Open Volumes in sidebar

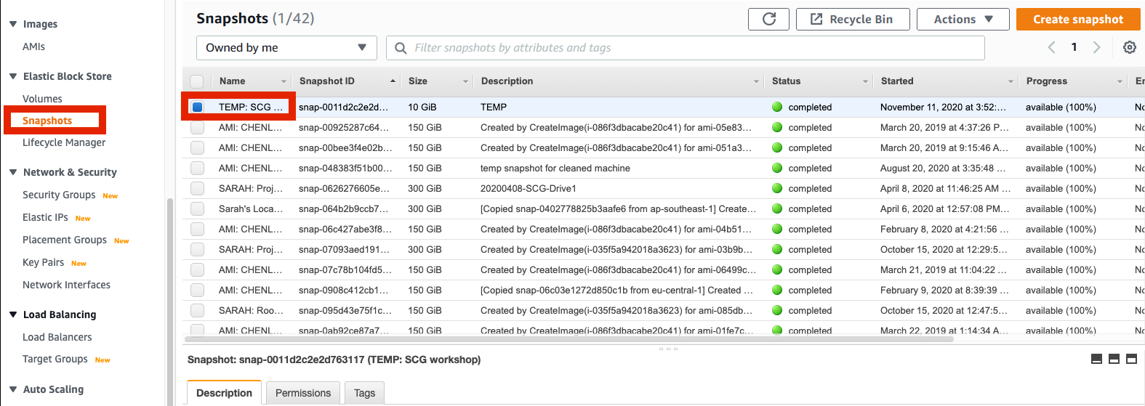(42, 99)
